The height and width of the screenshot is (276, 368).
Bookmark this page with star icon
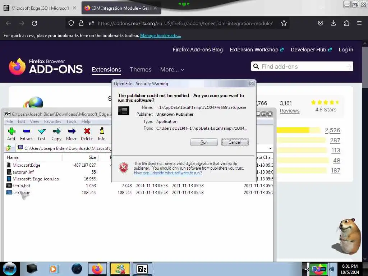[x=284, y=23]
